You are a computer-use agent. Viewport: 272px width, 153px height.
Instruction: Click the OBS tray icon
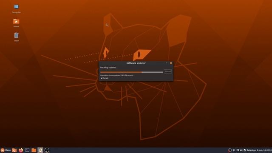coord(229,150)
